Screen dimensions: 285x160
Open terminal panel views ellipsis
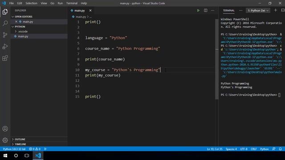click(x=240, y=11)
